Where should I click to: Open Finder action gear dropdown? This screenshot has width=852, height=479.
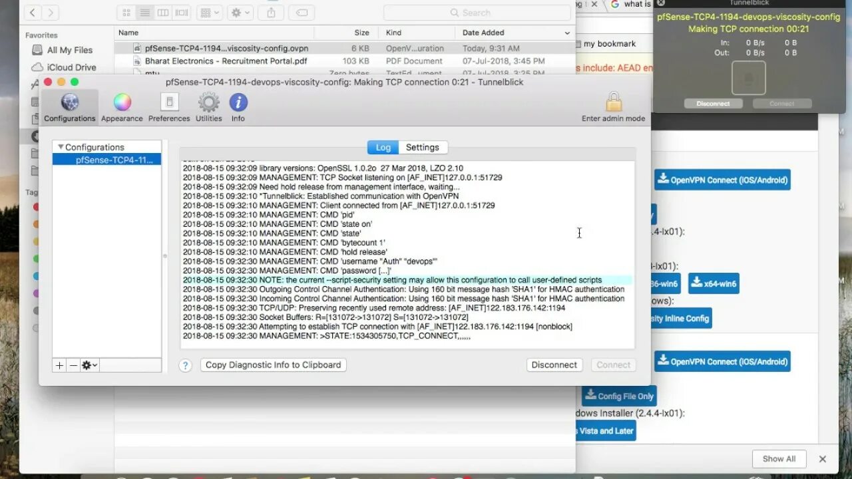tap(240, 13)
